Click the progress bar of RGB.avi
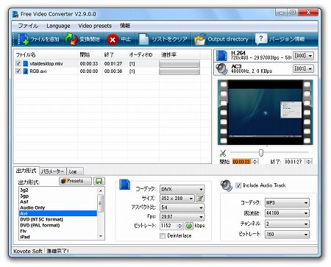331x267 pixels. point(179,71)
